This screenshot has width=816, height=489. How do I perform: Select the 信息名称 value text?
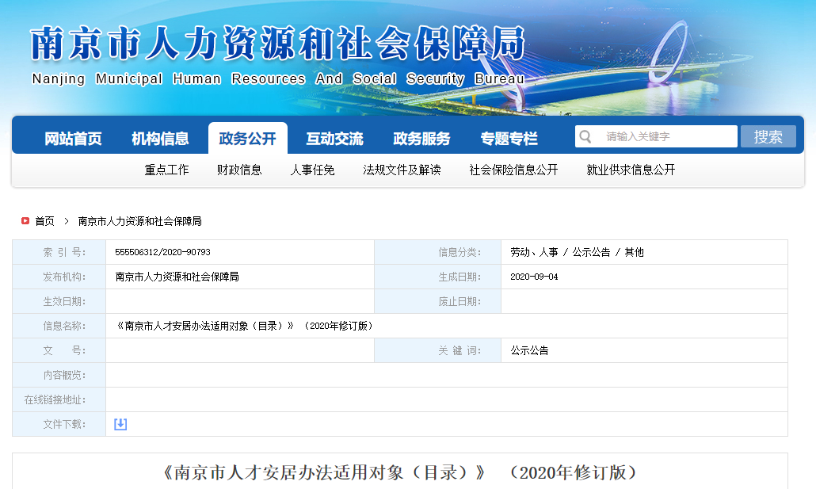244,326
